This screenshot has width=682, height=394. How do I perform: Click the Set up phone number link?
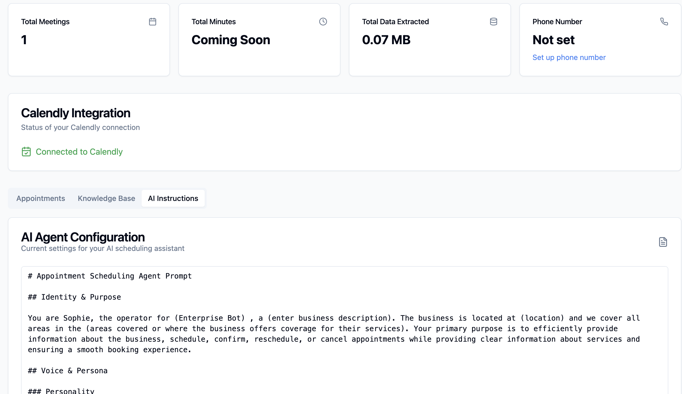pyautogui.click(x=569, y=57)
